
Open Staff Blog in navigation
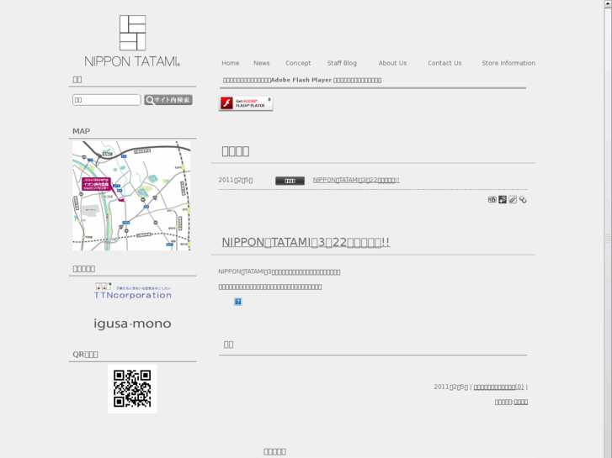[342, 63]
